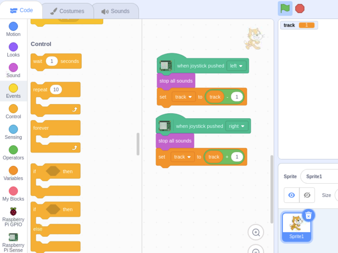The image size is (338, 253).
Task: Open the joystick direction dropdown showing left
Action: pyautogui.click(x=236, y=66)
